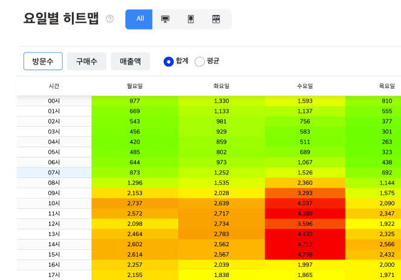This screenshot has height=280, width=401.
Task: Switch to 구매수 metric
Action: [x=87, y=61]
